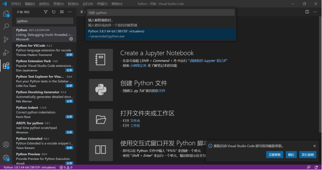The height and width of the screenshot is (170, 322).
Task: Open the 查看(V) menu
Action: pyautogui.click(x=59, y=4)
